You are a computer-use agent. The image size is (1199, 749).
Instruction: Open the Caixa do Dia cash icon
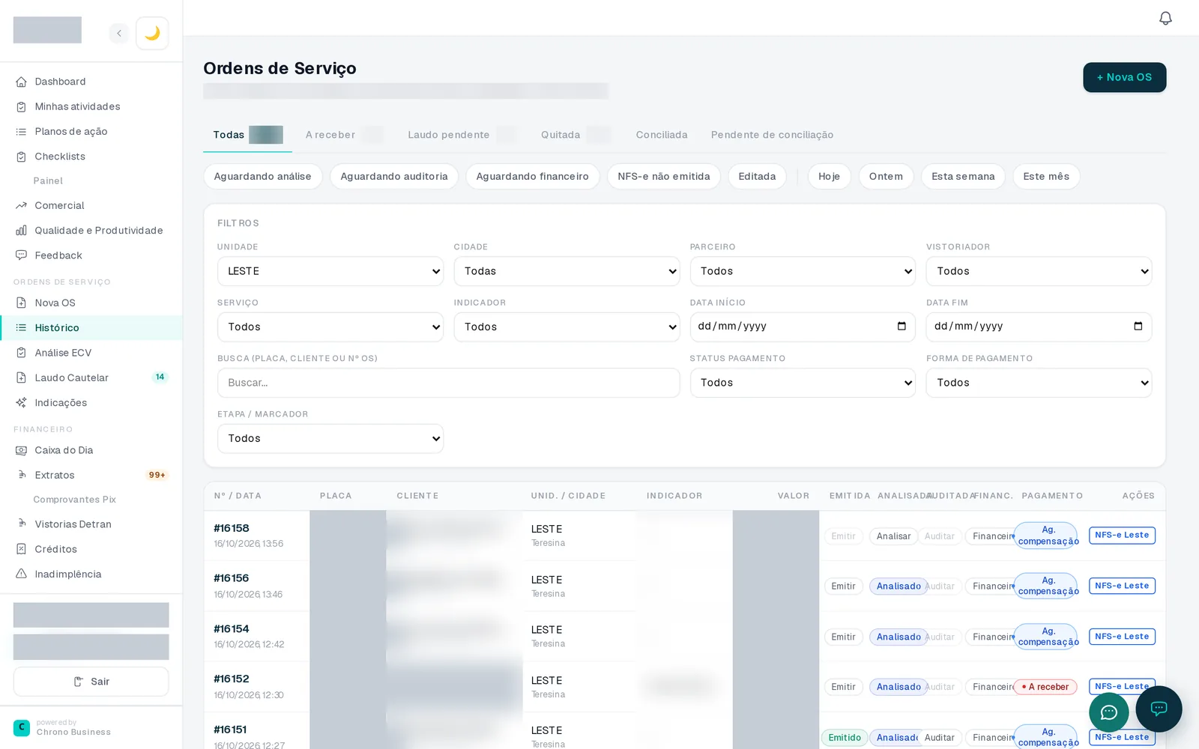coord(21,450)
